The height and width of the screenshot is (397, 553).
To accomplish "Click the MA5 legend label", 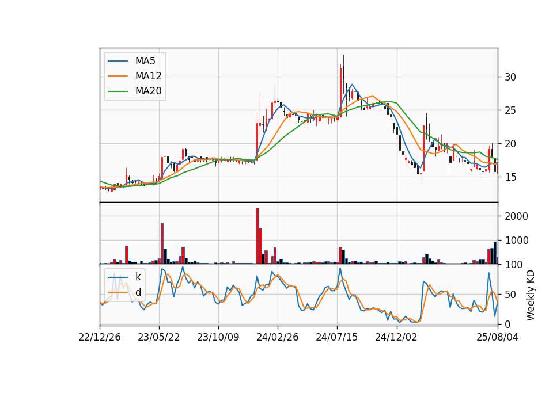I will pos(145,61).
